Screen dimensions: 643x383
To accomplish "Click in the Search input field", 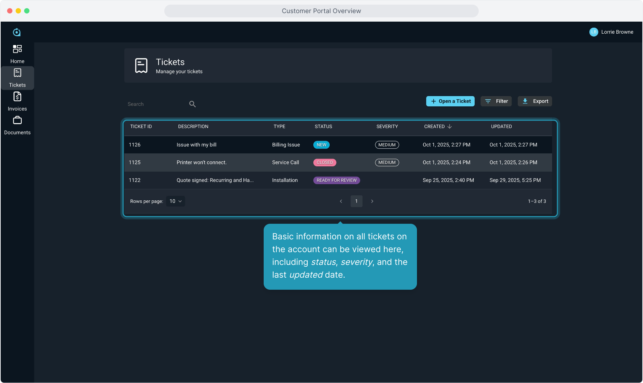I will click(156, 104).
